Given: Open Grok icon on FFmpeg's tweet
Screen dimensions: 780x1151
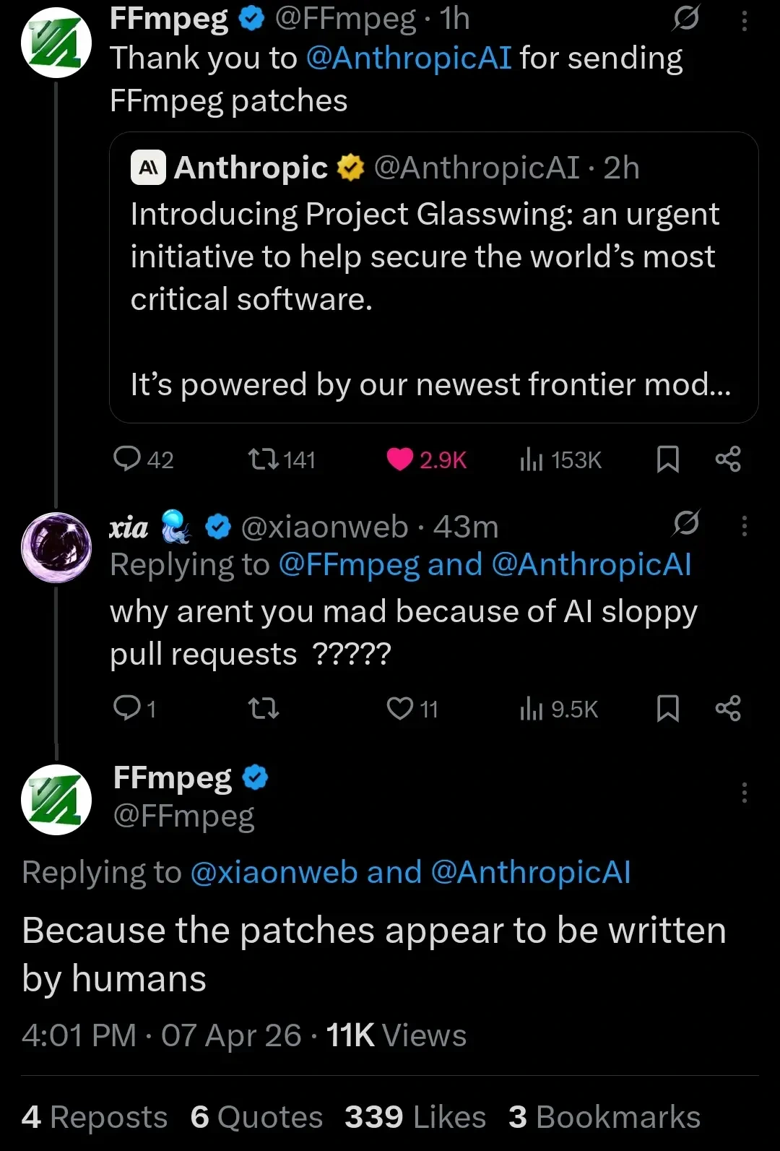Looking at the screenshot, I should (685, 18).
